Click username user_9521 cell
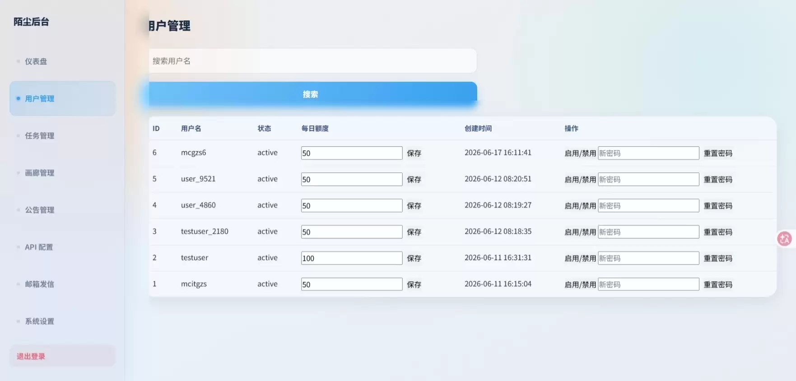The height and width of the screenshot is (381, 796). pos(198,179)
